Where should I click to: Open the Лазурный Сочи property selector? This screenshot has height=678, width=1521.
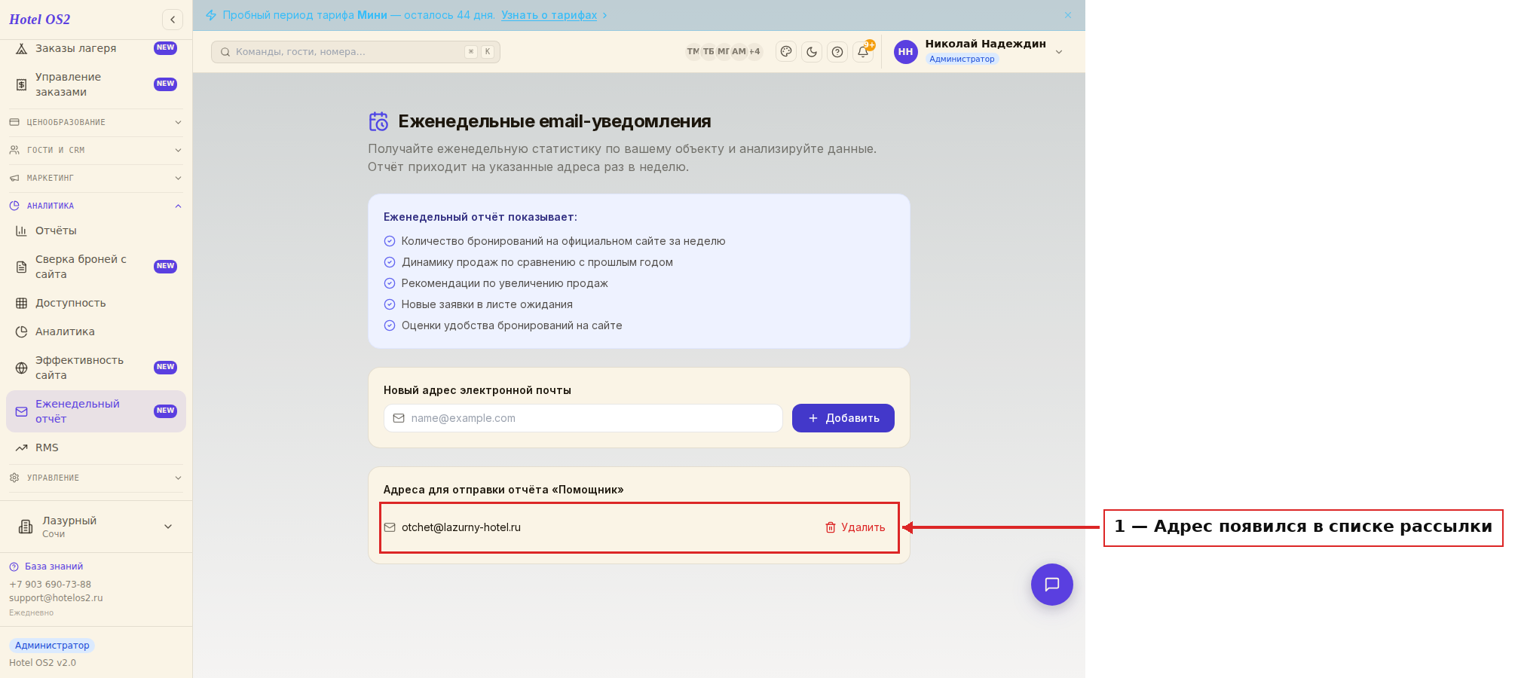pyautogui.click(x=96, y=527)
